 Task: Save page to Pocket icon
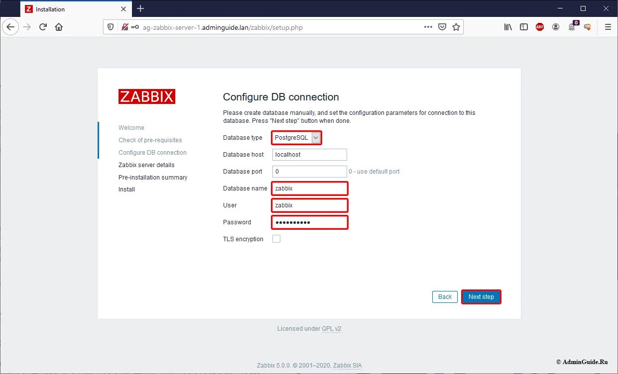[442, 27]
